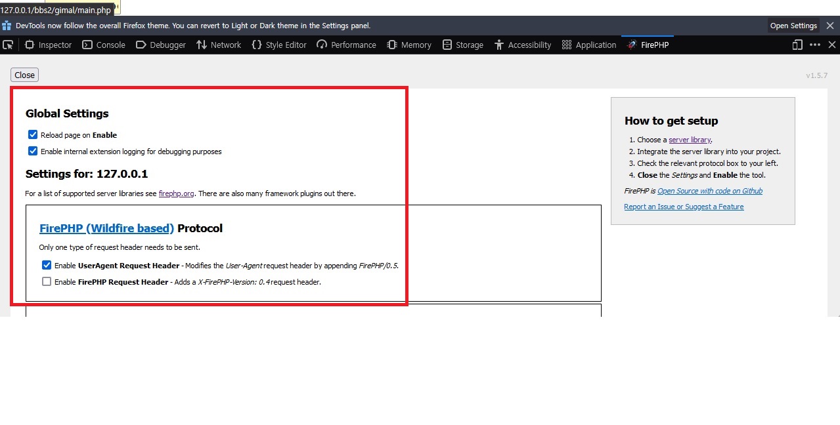Click the gift icon in notification bar
Image resolution: width=840 pixels, height=425 pixels.
[7, 26]
